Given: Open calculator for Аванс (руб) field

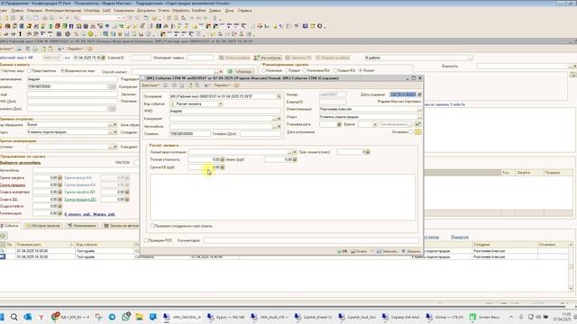Looking at the screenshot, I should coord(295,159).
